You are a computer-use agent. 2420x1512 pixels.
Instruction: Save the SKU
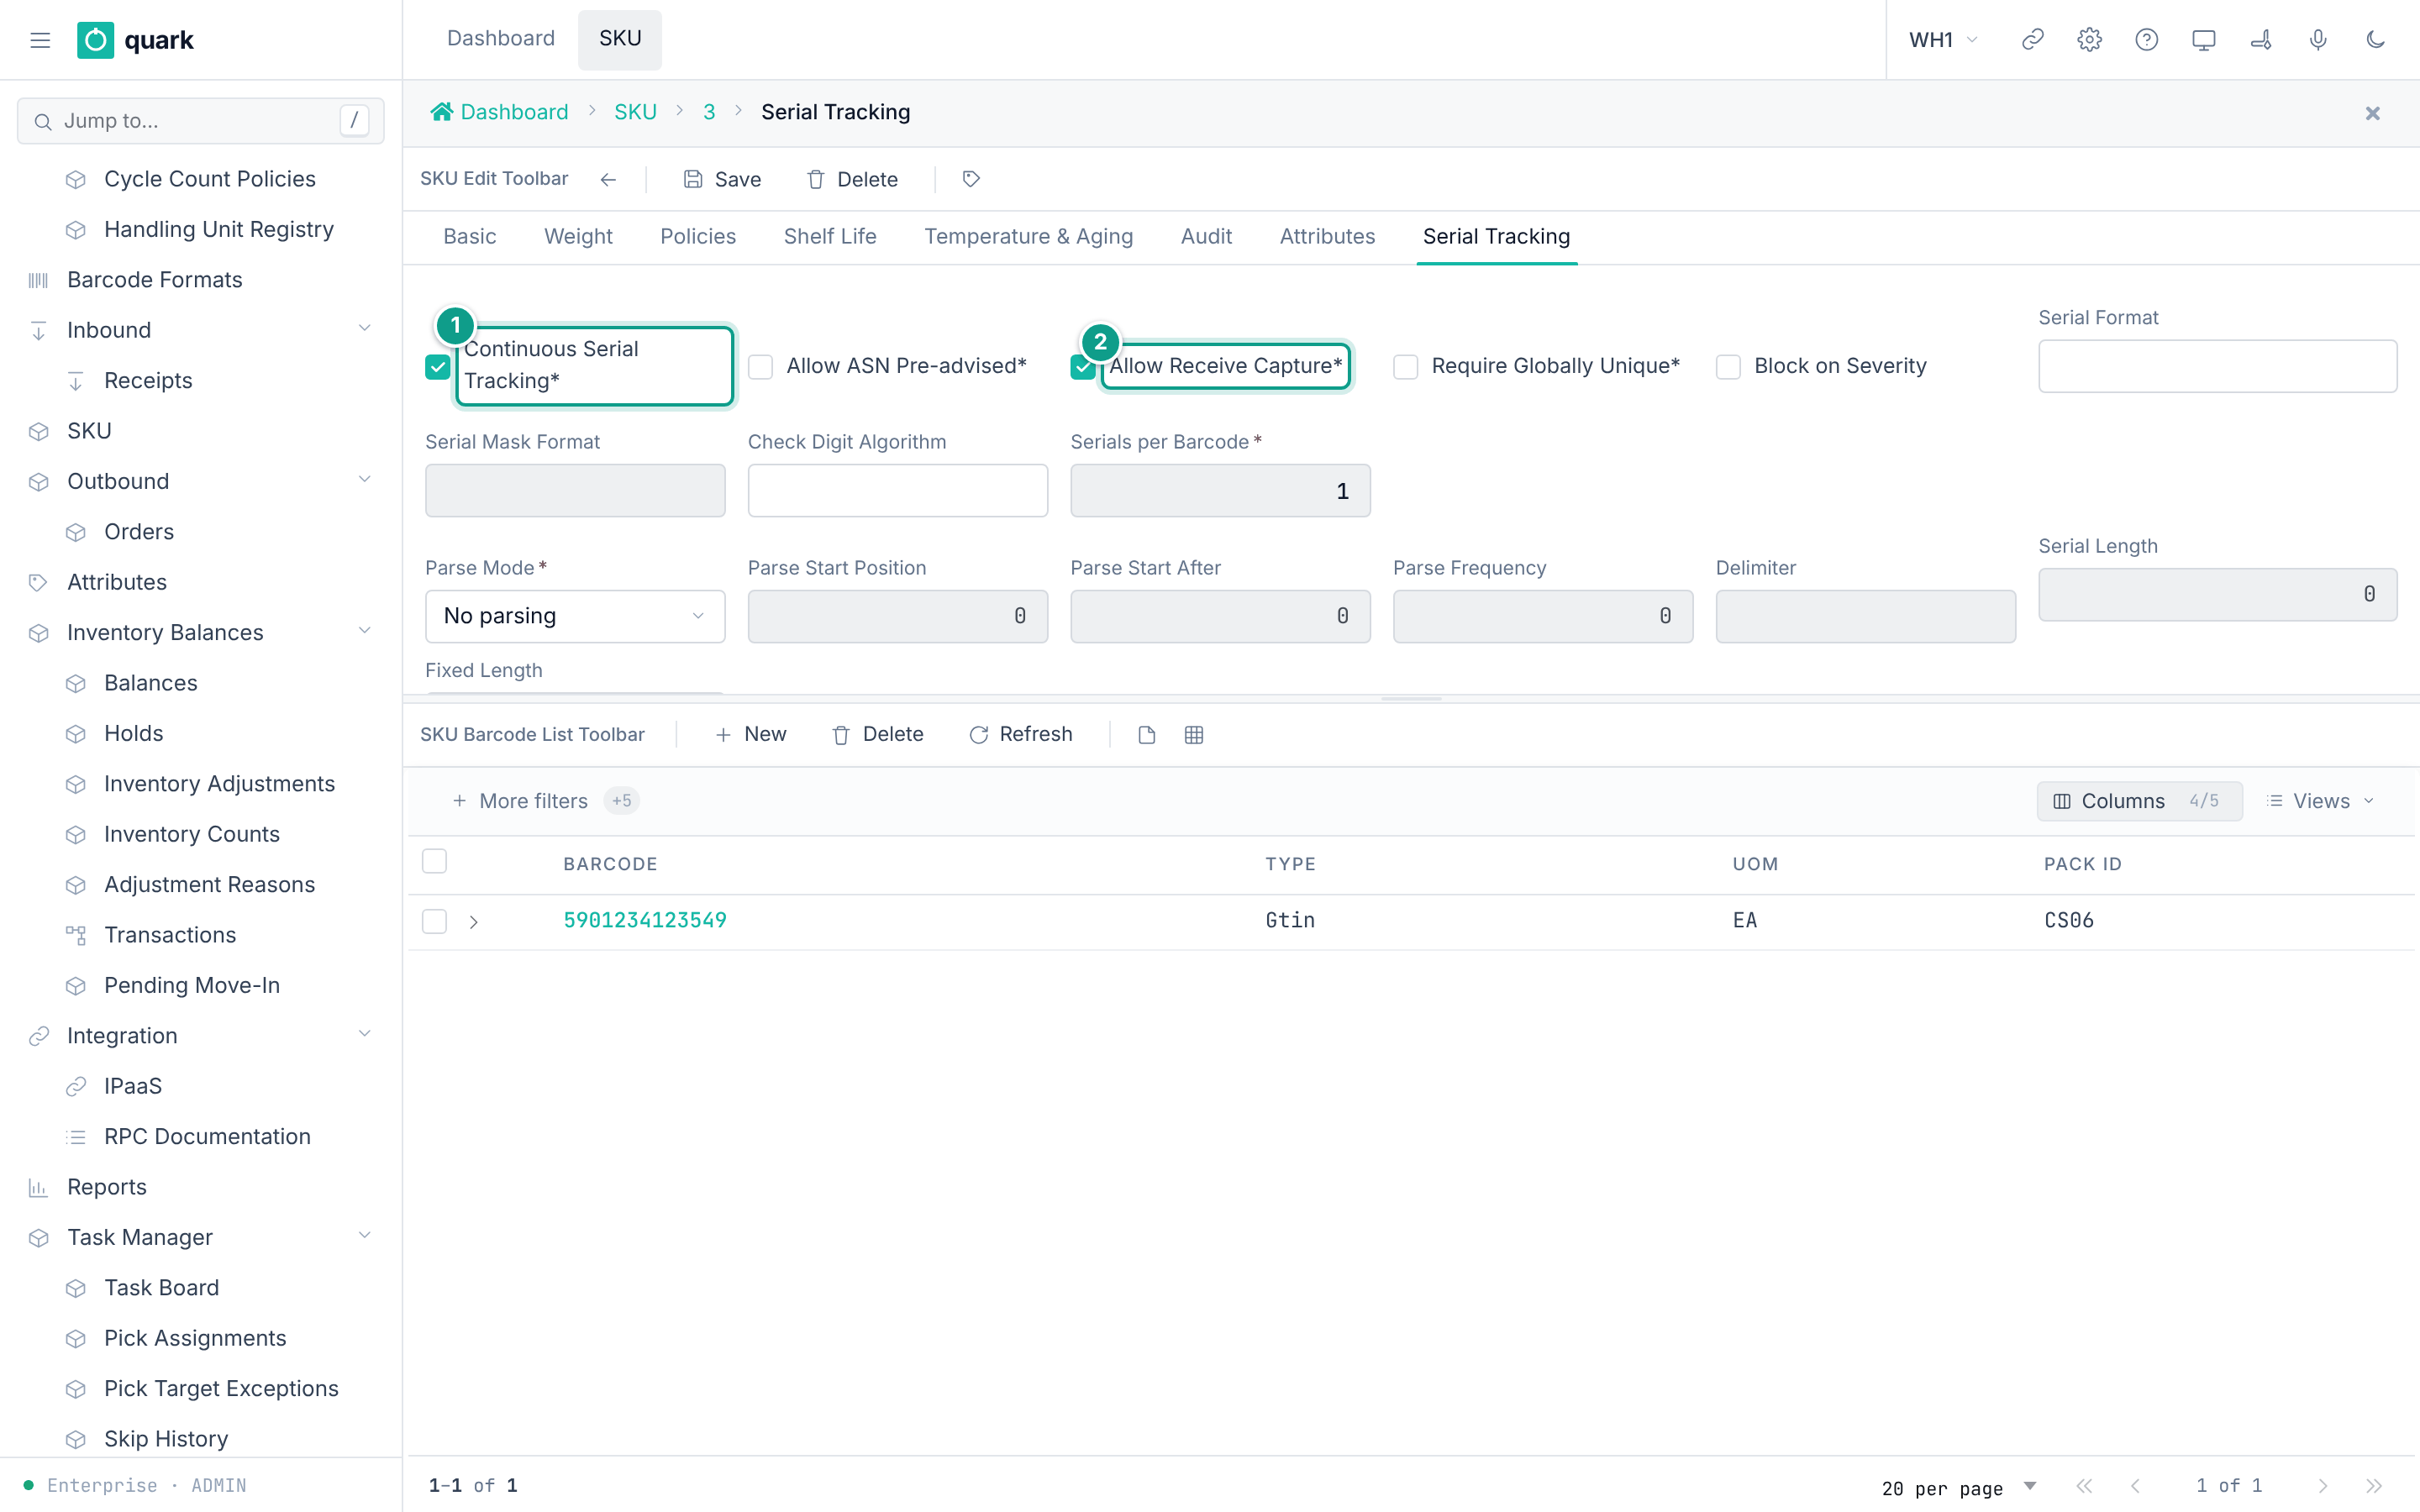tap(722, 179)
